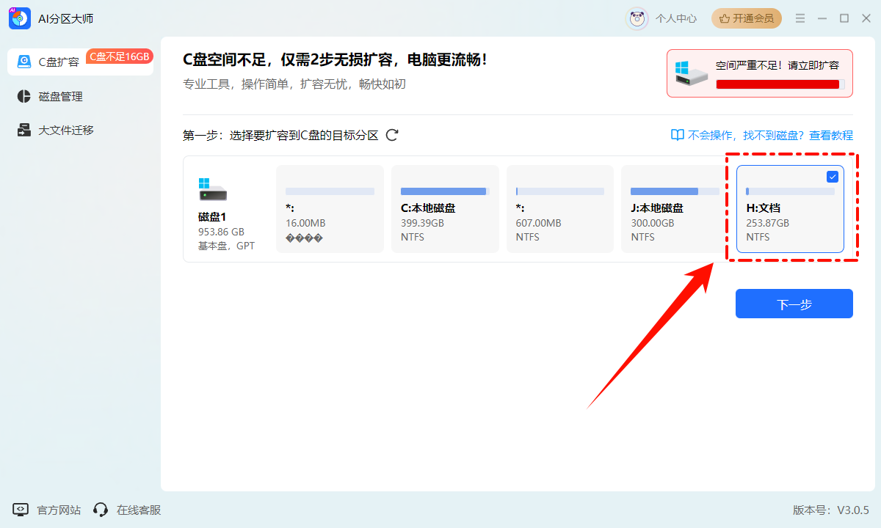Viewport: 881px width, 528px height.
Task: Click the 磁盘1 disk drive icon
Action: pyautogui.click(x=212, y=189)
